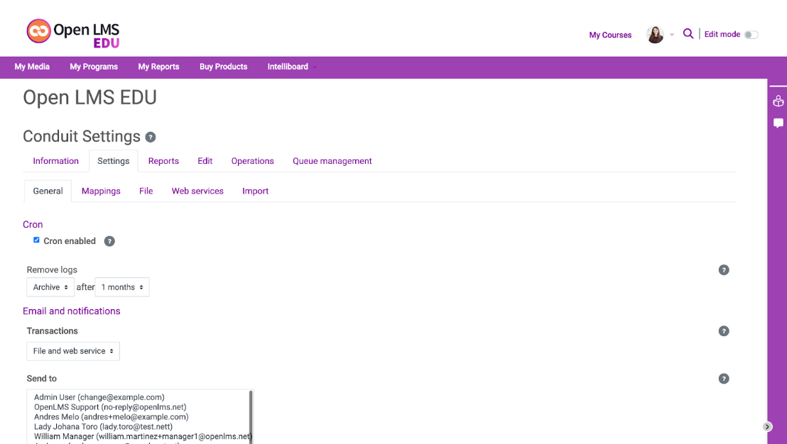Uncheck the Cron enabled checkbox
This screenshot has height=444, width=787.
pos(36,240)
